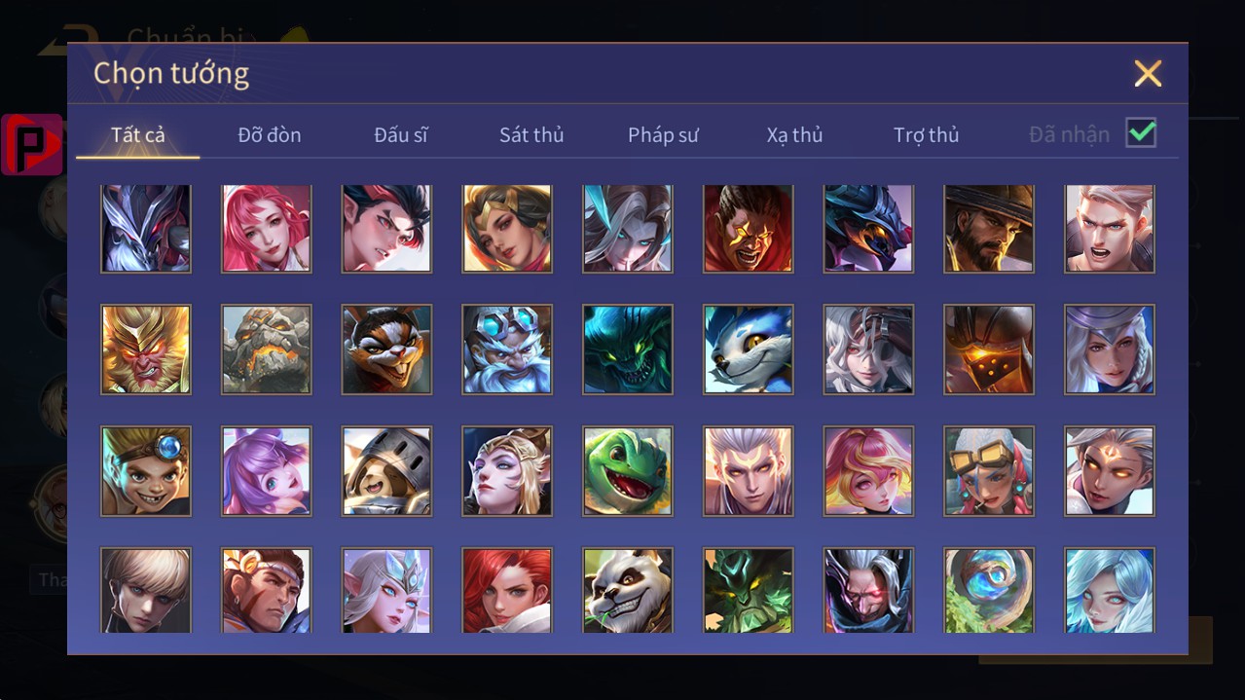The image size is (1245, 700).
Task: Show the Pháp sư hero category
Action: [663, 135]
